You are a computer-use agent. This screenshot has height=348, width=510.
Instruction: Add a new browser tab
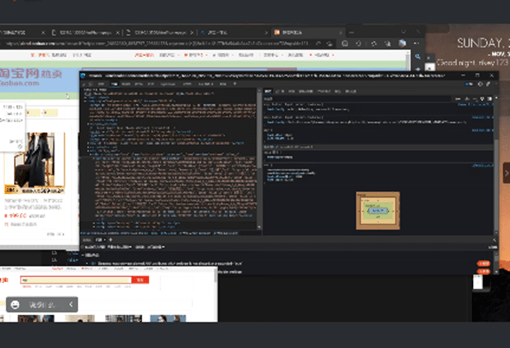pyautogui.click(x=351, y=33)
